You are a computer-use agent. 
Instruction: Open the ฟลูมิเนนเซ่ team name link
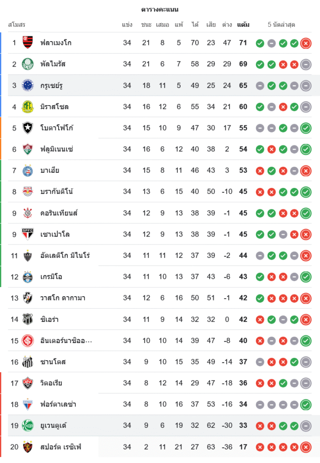[57, 149]
